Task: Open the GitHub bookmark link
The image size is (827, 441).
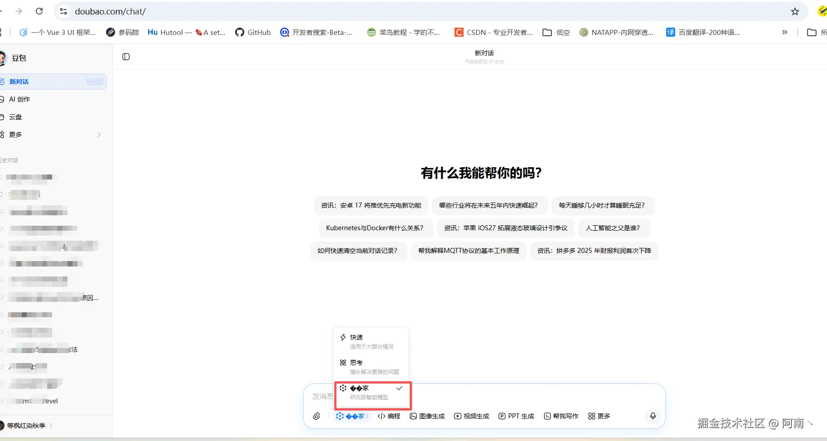Action: click(x=252, y=32)
